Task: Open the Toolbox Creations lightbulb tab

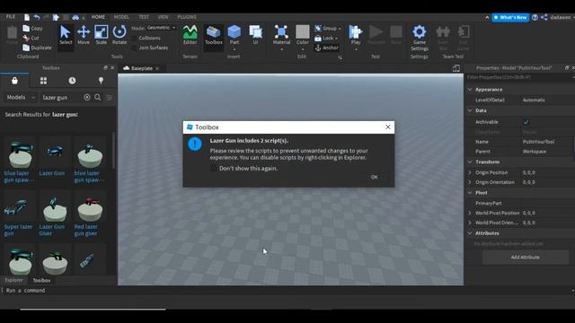Action: pyautogui.click(x=101, y=81)
